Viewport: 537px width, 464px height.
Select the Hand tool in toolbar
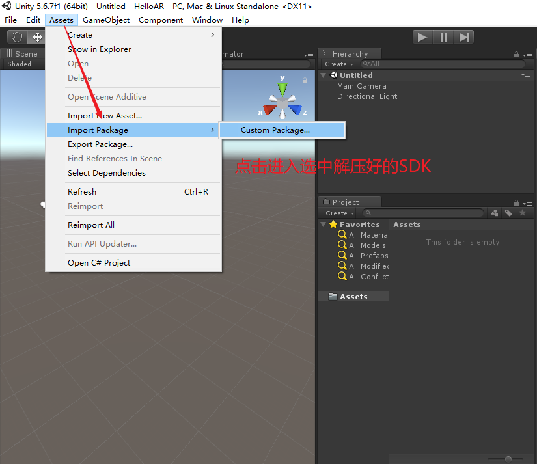click(x=17, y=36)
